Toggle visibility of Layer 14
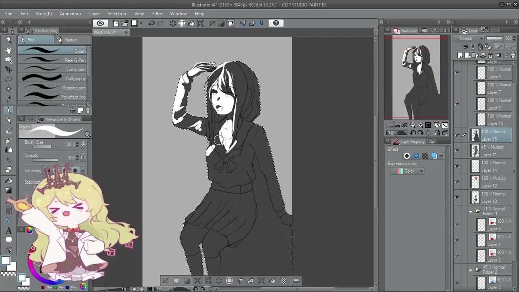Viewport: 519px width, 292px height. tap(457, 166)
